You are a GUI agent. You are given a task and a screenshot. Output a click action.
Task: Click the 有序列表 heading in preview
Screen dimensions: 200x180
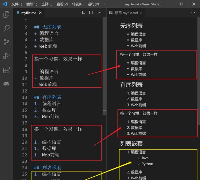click(x=131, y=85)
